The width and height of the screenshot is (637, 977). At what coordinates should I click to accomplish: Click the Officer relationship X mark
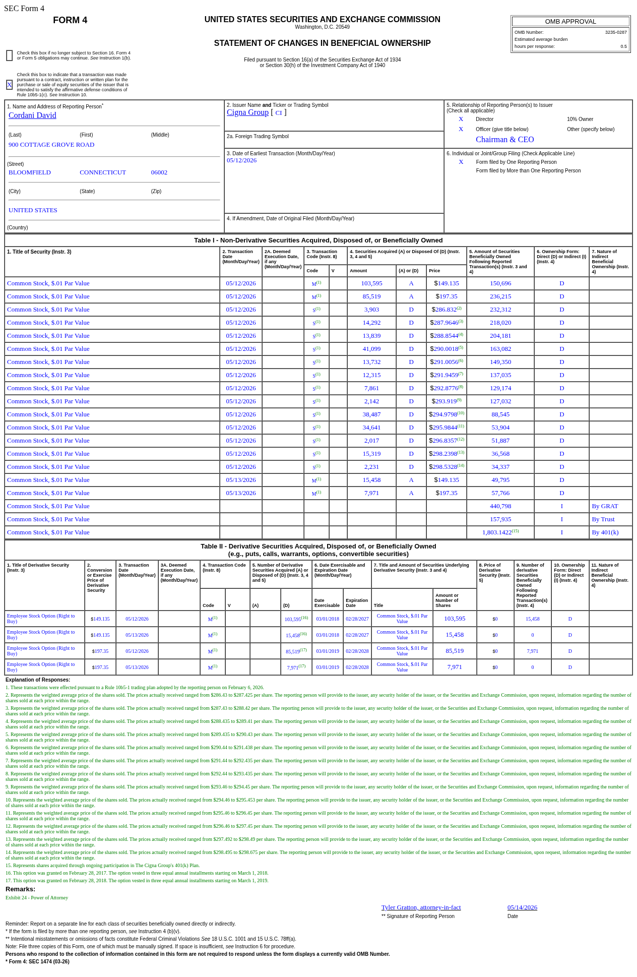[x=461, y=129]
